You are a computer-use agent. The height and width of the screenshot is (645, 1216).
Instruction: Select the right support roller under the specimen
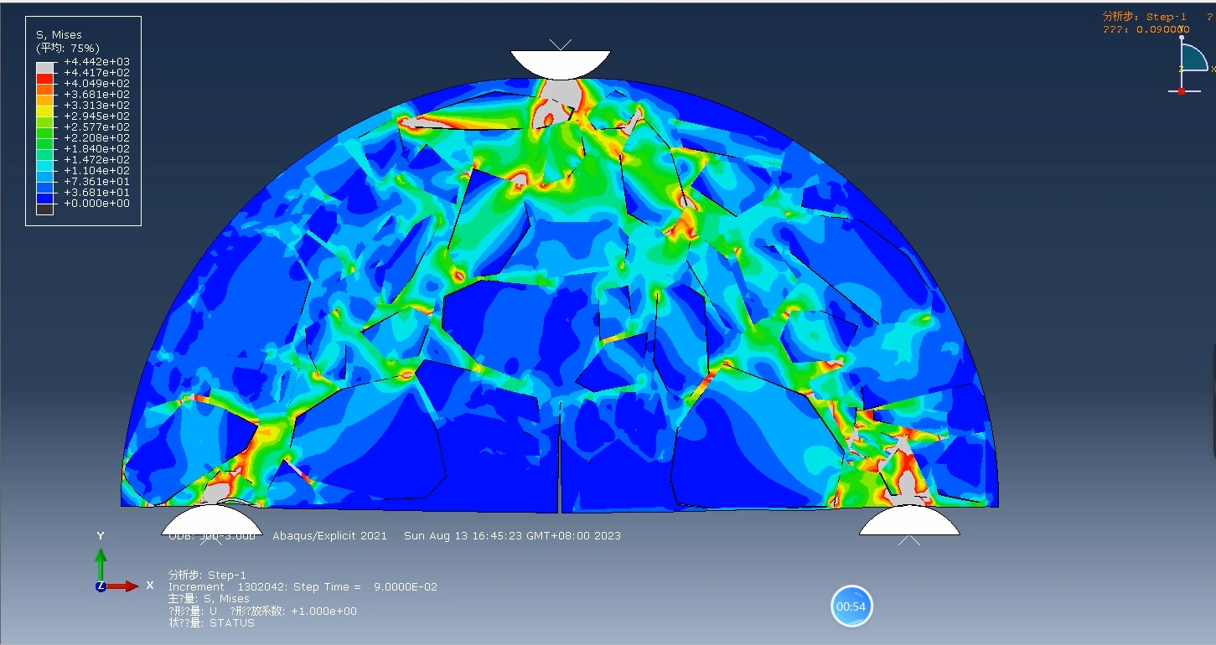pos(909,520)
